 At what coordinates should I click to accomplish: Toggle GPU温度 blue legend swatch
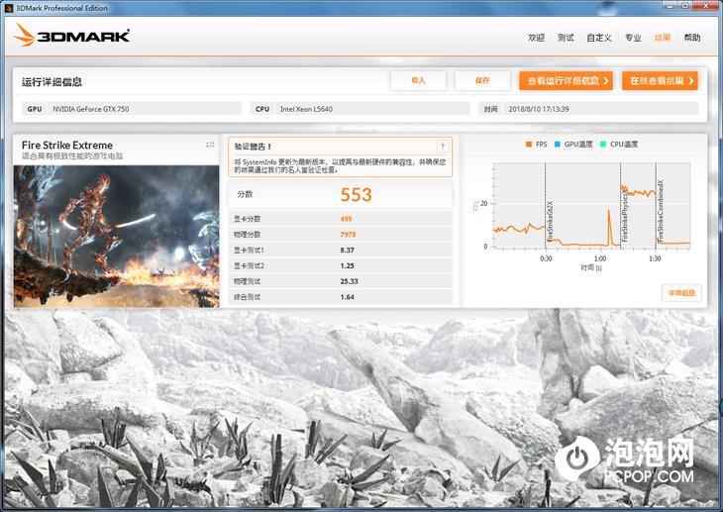[557, 145]
